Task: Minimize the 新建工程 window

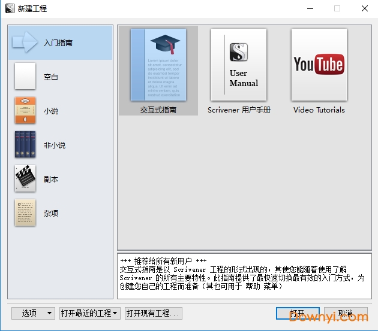Action: 310,8
